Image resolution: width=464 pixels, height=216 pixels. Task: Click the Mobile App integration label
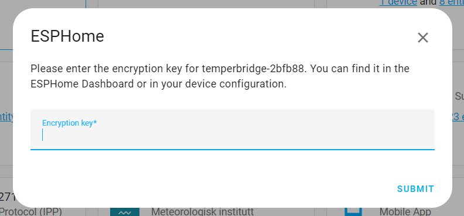point(405,212)
